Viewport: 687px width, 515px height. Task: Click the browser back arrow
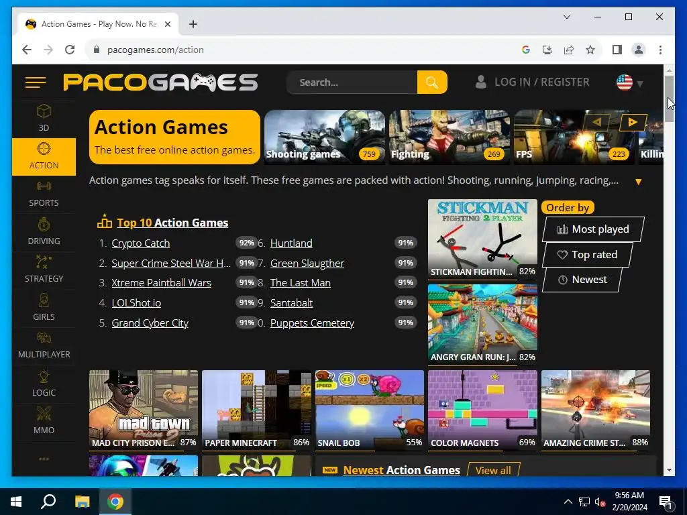coord(27,50)
